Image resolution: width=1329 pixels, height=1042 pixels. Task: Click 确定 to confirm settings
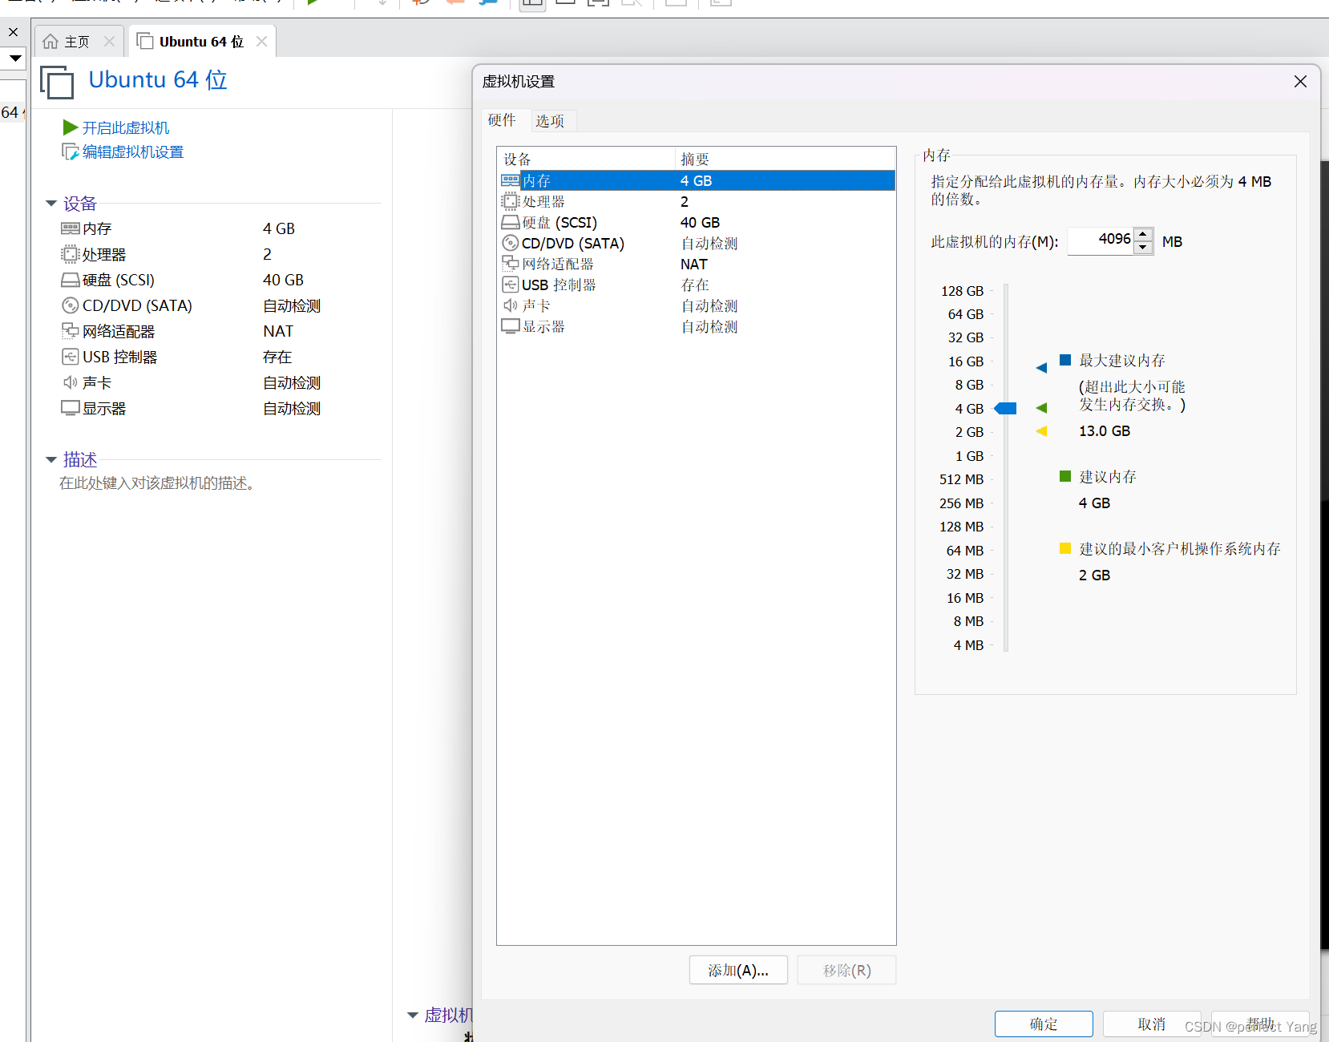click(1044, 1024)
